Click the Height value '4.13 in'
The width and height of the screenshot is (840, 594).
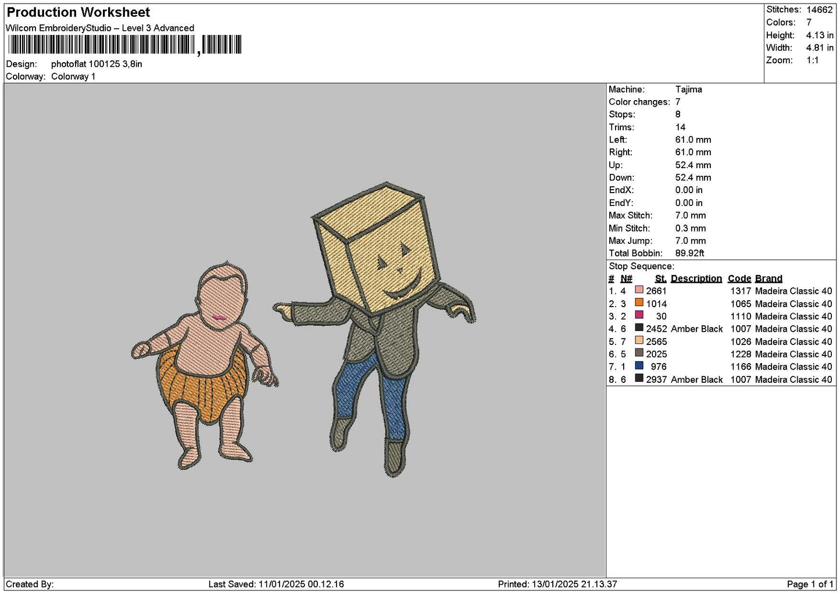tap(820, 35)
